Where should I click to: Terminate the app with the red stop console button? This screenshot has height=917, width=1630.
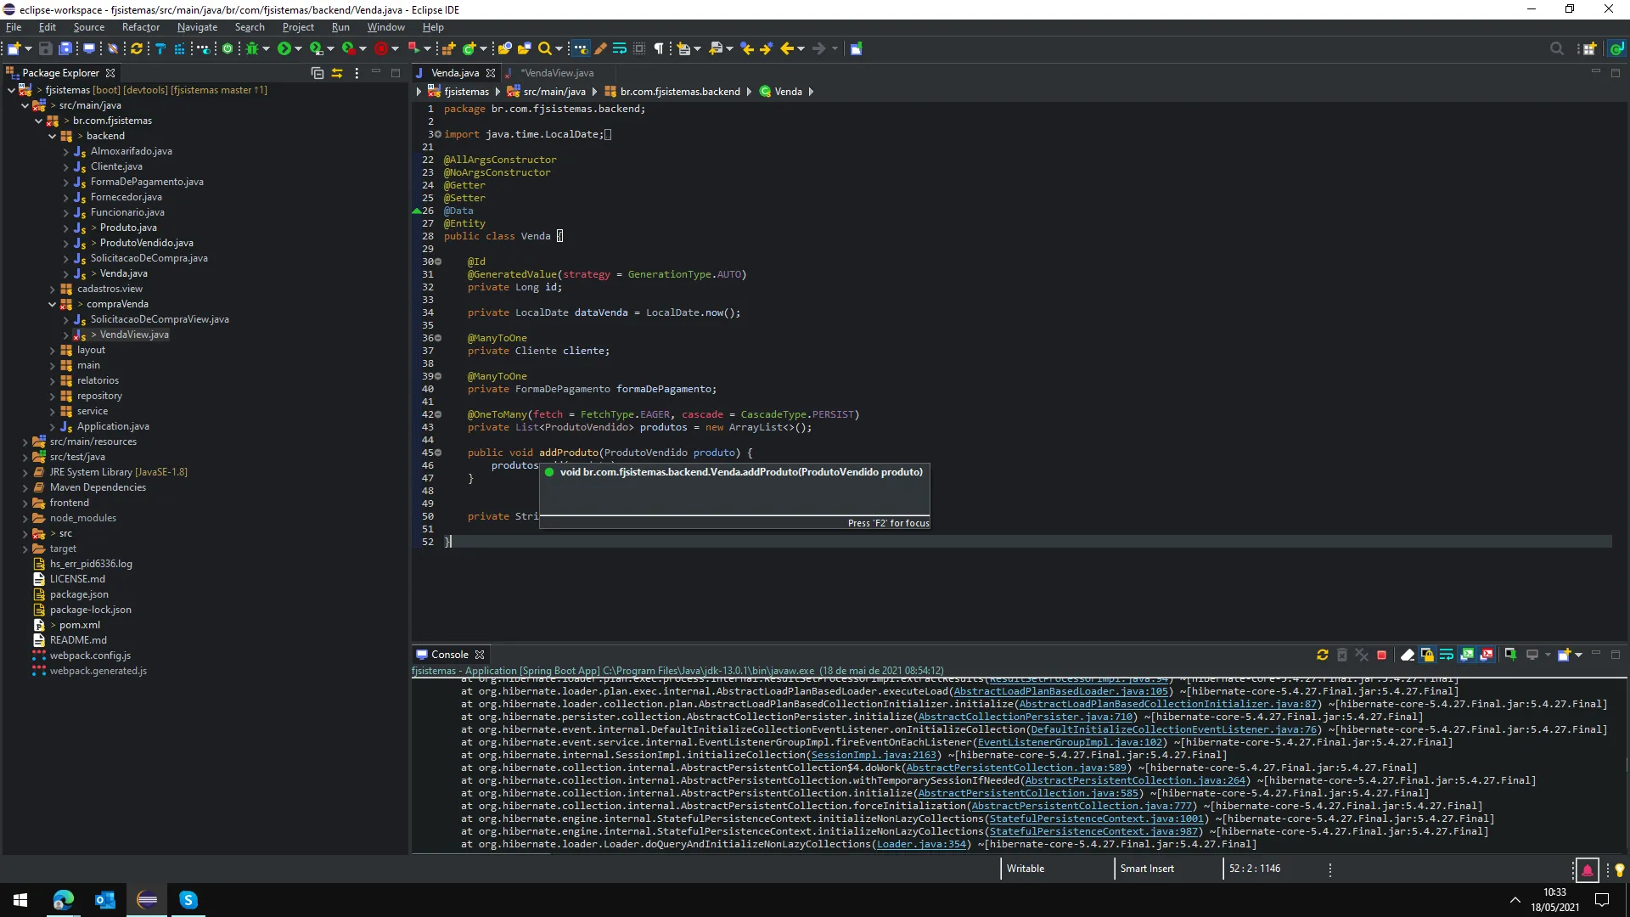tap(1381, 655)
